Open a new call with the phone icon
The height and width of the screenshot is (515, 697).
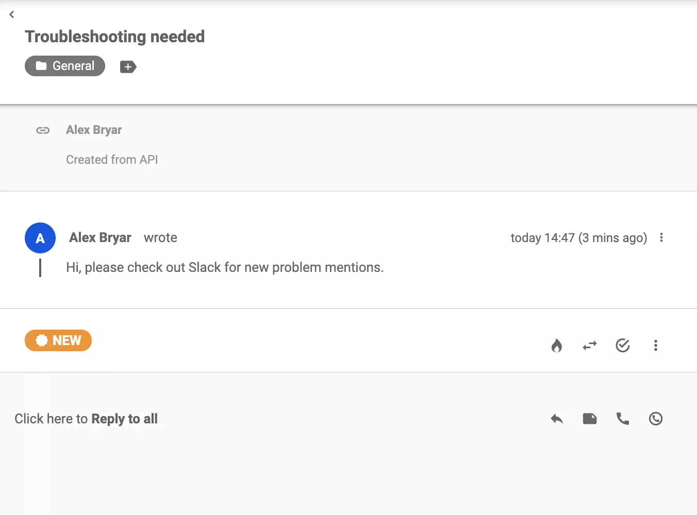623,419
